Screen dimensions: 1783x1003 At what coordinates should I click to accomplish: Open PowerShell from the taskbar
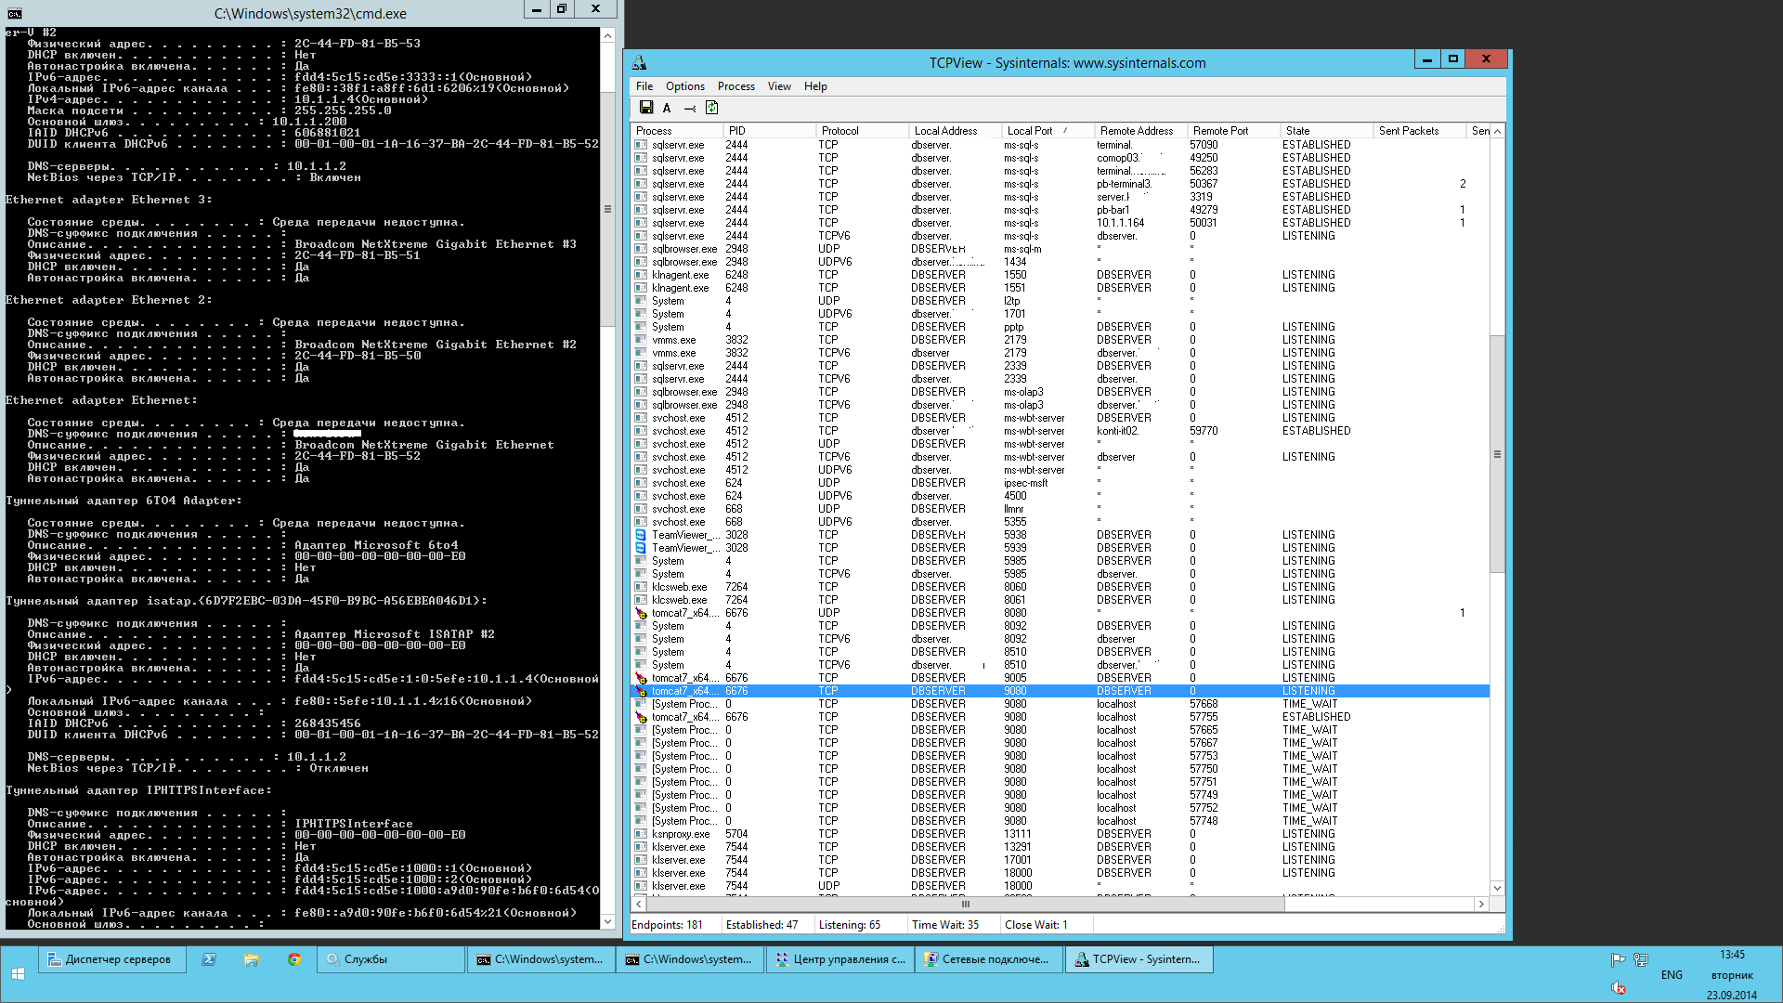pyautogui.click(x=209, y=959)
